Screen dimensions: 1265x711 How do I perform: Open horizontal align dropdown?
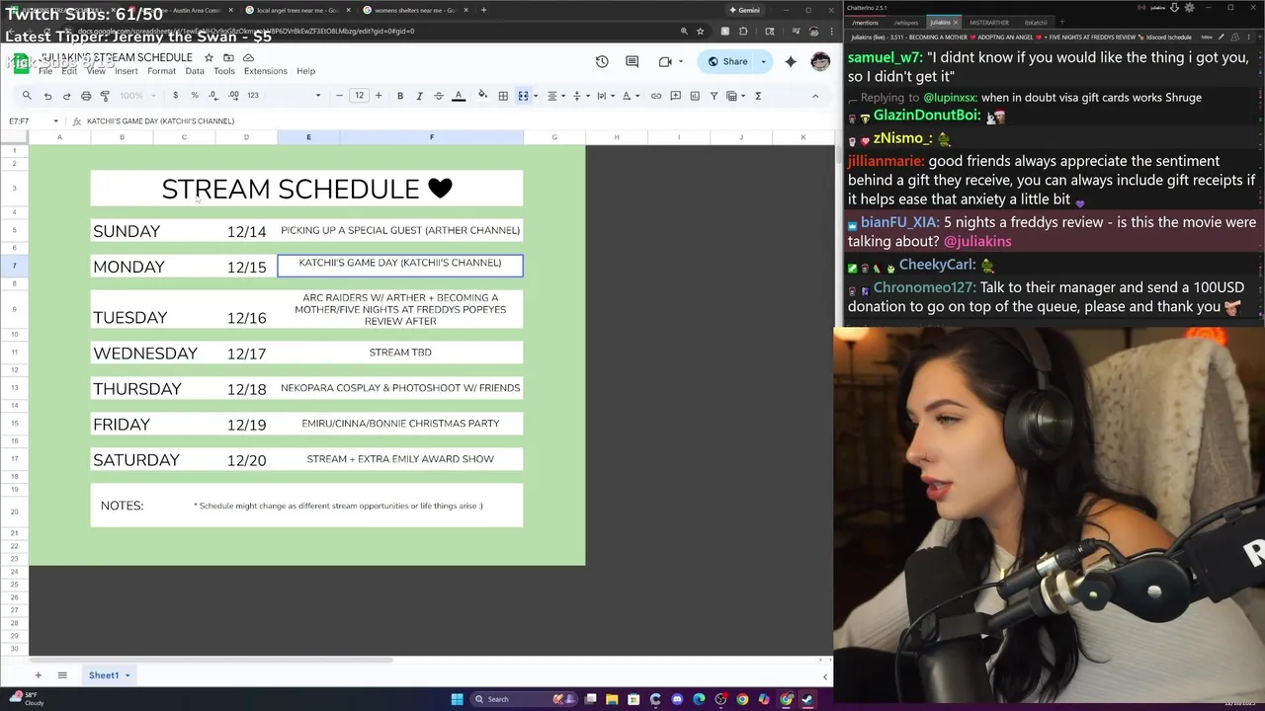click(x=555, y=96)
